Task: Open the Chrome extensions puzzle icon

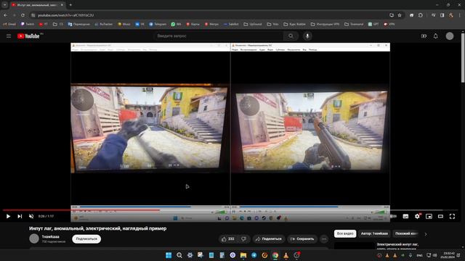Action: pos(421,15)
